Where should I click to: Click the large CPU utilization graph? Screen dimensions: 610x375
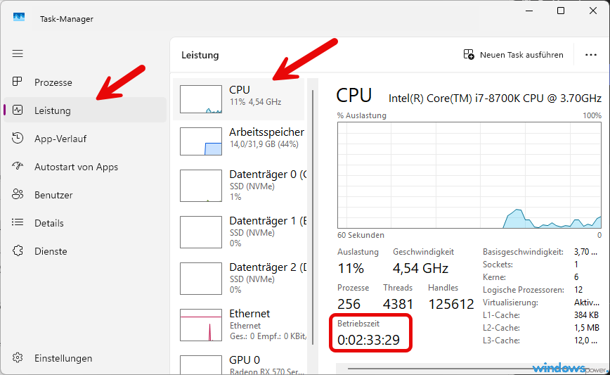click(x=469, y=175)
